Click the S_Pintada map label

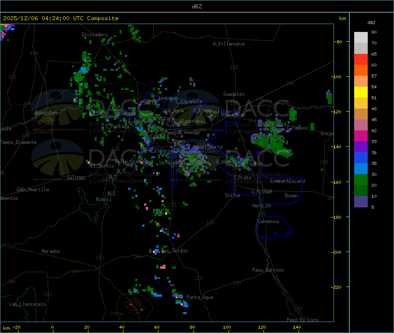117,126
